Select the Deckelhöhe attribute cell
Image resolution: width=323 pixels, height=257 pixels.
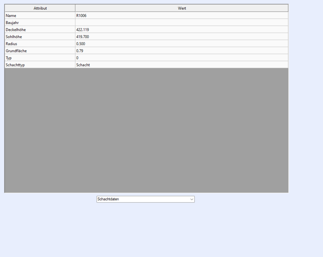[x=40, y=29]
